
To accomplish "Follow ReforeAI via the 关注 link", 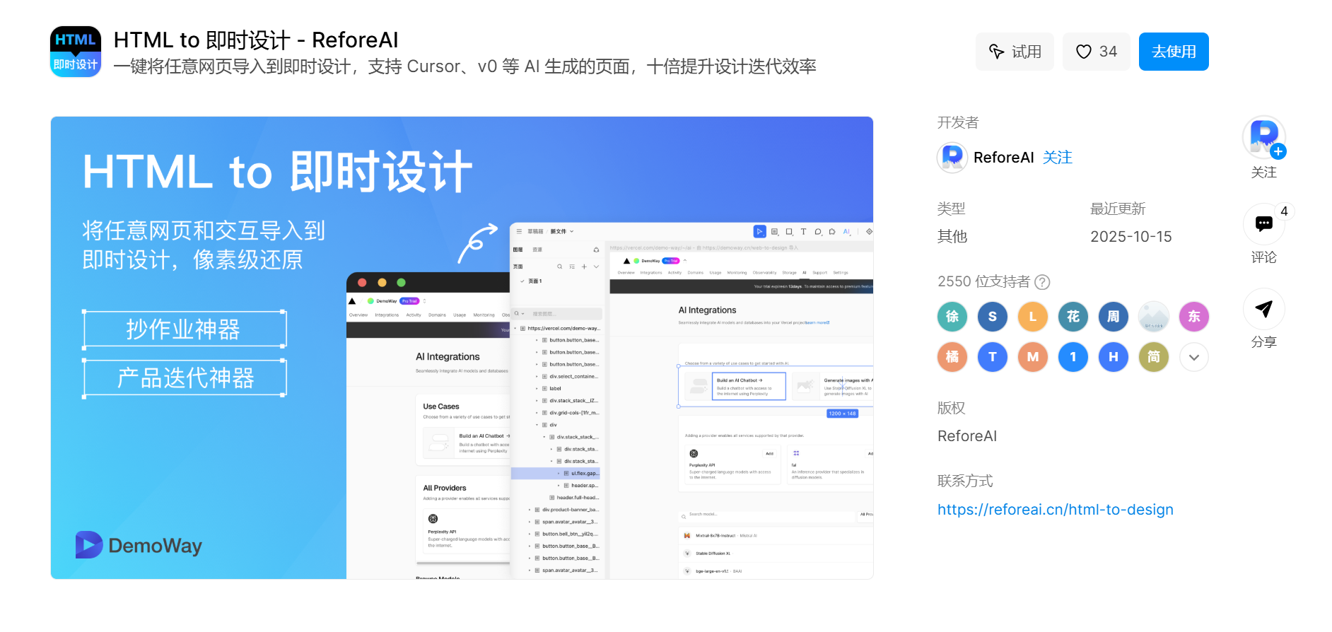I will [1057, 158].
